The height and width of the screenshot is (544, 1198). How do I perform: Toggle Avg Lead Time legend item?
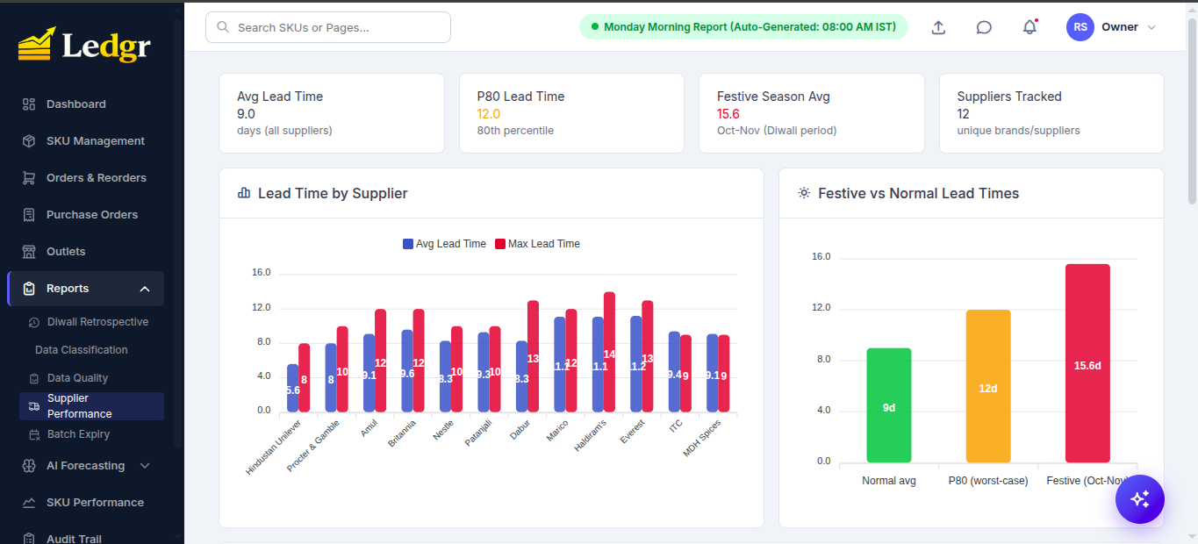[x=444, y=244]
